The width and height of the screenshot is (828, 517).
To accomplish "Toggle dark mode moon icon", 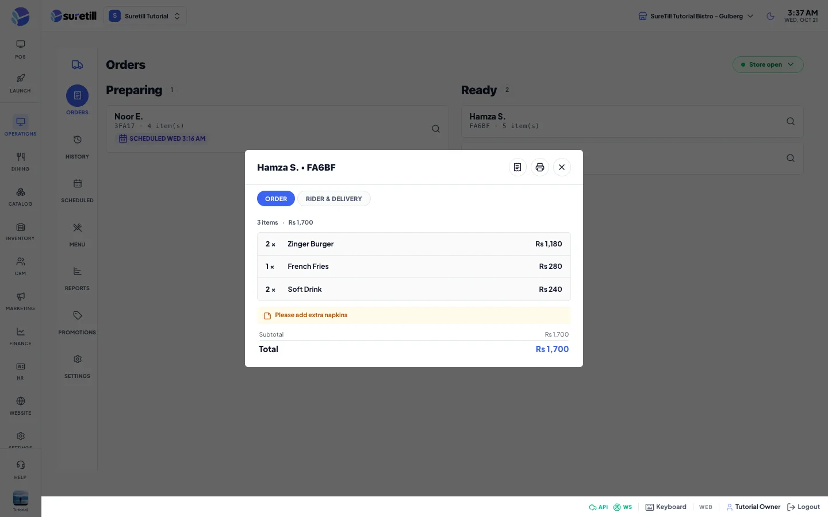I will tap(770, 16).
